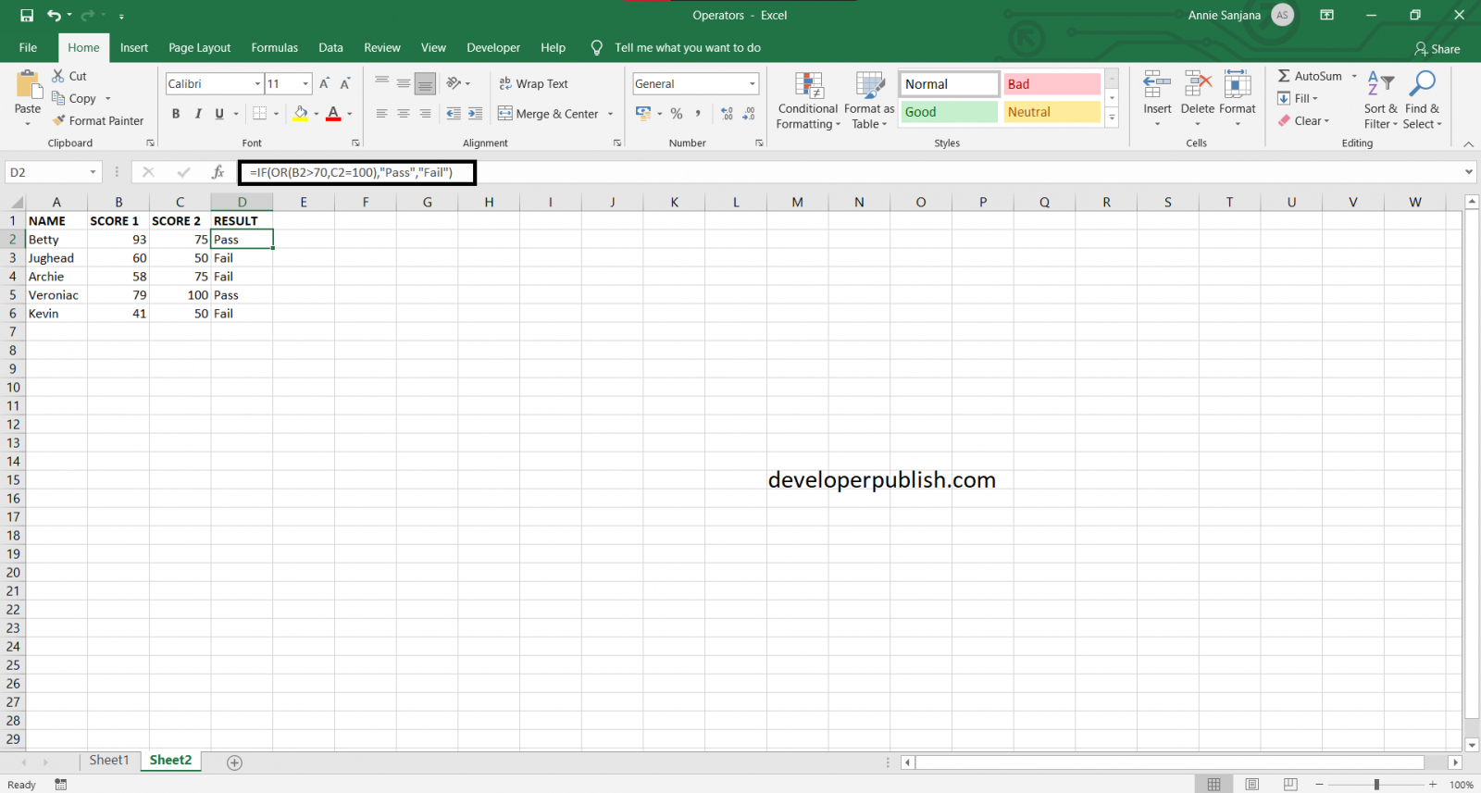The image size is (1481, 793).
Task: Decrease font size with the small A icon
Action: tap(344, 84)
